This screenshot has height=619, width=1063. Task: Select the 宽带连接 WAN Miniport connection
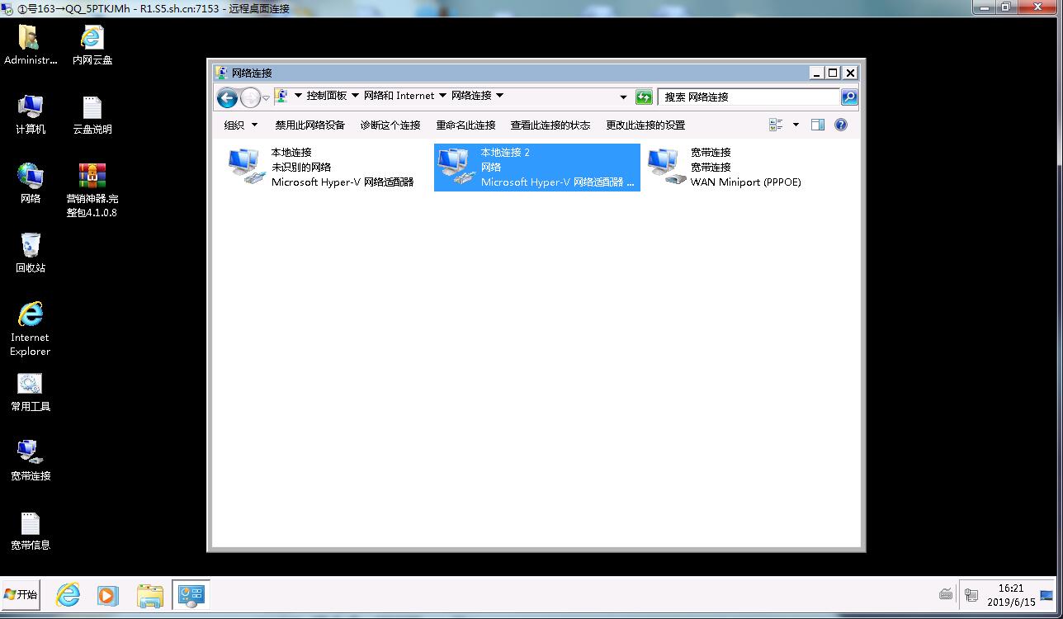(726, 167)
